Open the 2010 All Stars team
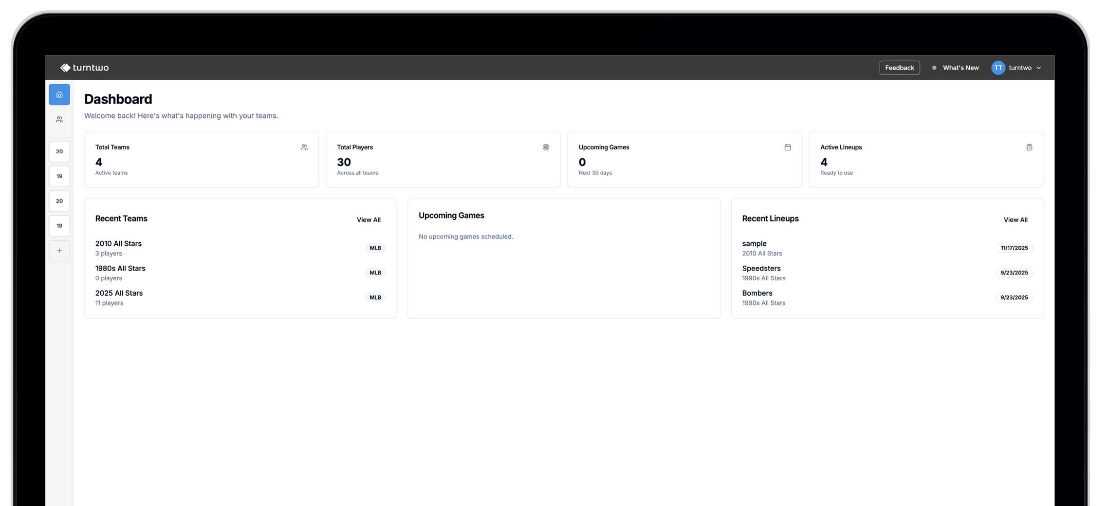The height and width of the screenshot is (506, 1110). coord(118,243)
